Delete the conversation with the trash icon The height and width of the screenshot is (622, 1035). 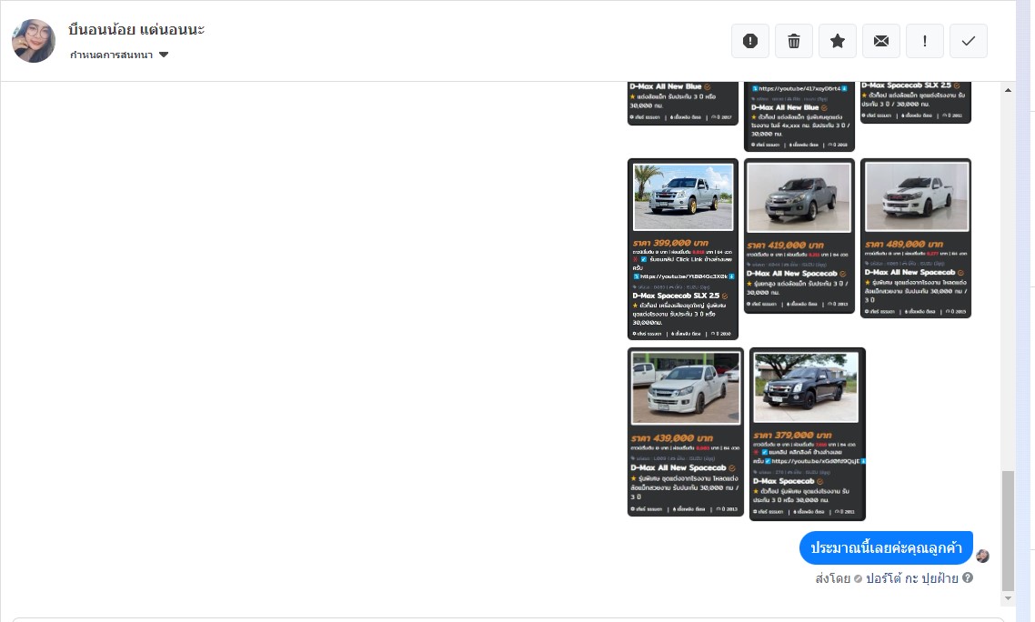pyautogui.click(x=793, y=41)
